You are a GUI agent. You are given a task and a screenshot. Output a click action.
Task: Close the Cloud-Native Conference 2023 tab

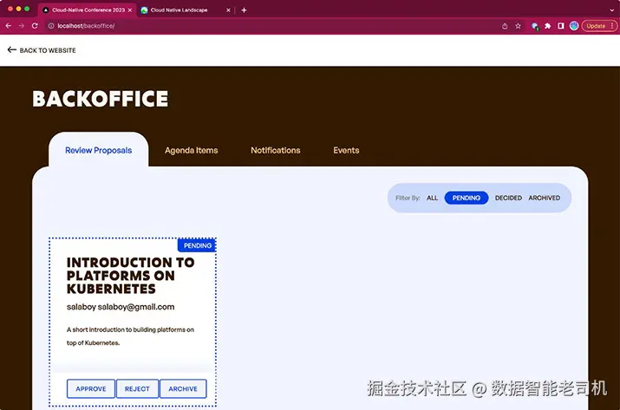tap(130, 10)
